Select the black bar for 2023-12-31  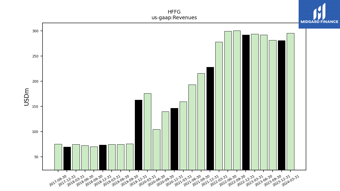[x=282, y=105]
